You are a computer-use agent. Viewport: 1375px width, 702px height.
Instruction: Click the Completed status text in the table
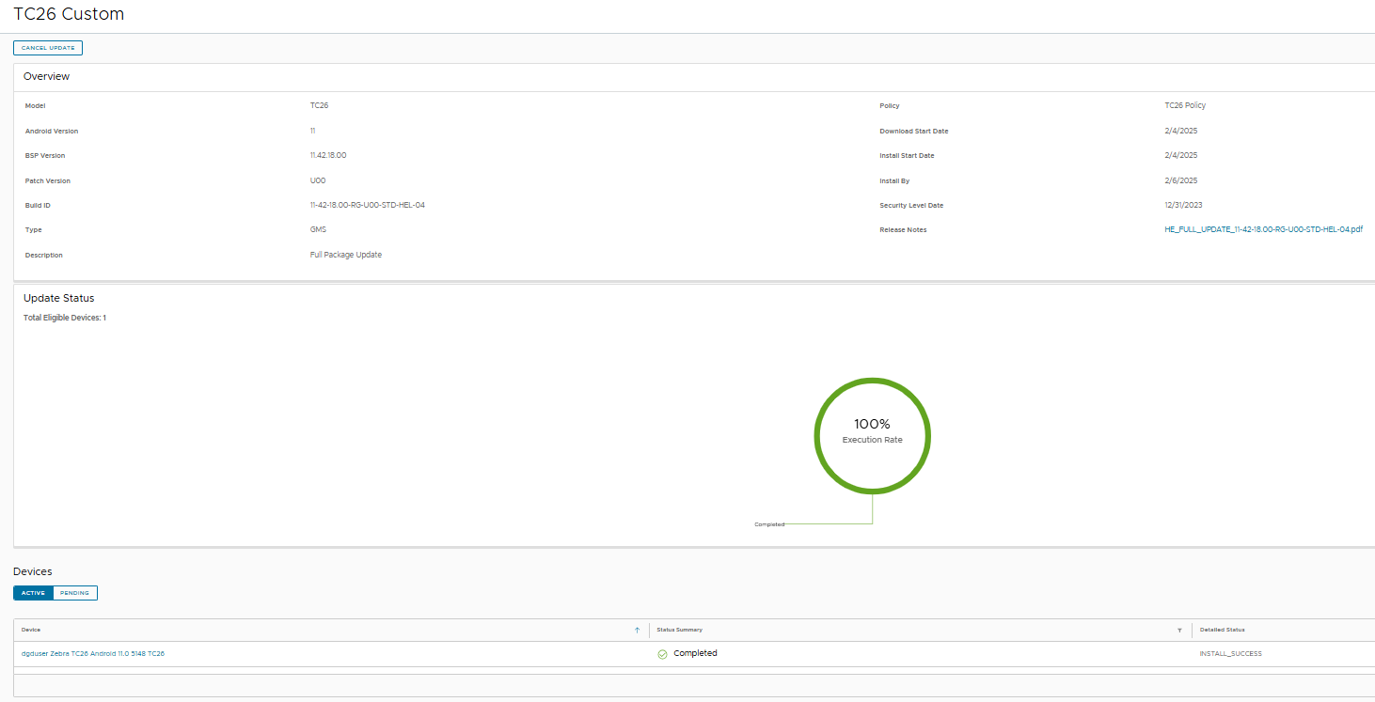pyautogui.click(x=696, y=653)
